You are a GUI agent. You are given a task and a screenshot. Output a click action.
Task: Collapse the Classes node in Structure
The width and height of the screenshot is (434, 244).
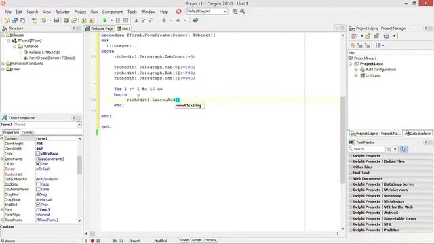point(3,35)
